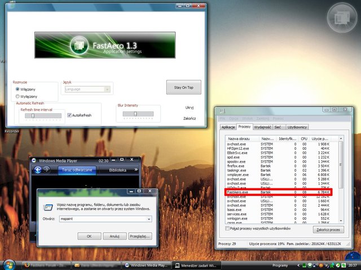Click the process list vertical scrollbar thumb
This screenshot has width=361, height=270.
(341, 164)
